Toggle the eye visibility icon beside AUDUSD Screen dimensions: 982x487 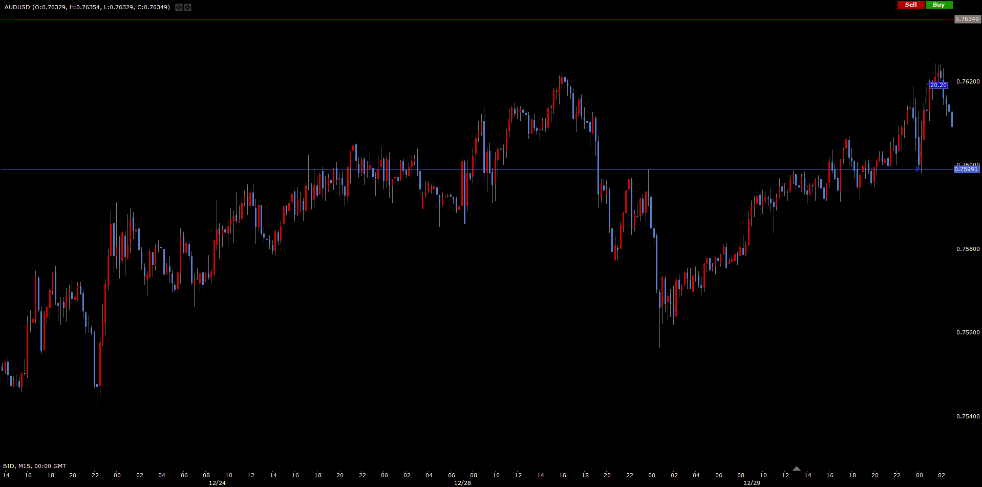179,7
